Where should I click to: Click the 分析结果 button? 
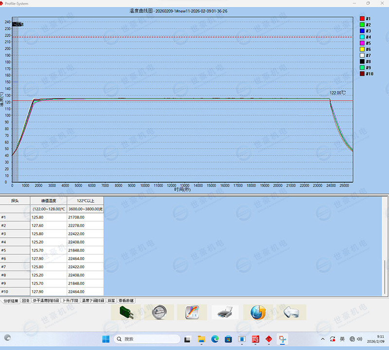click(11, 300)
